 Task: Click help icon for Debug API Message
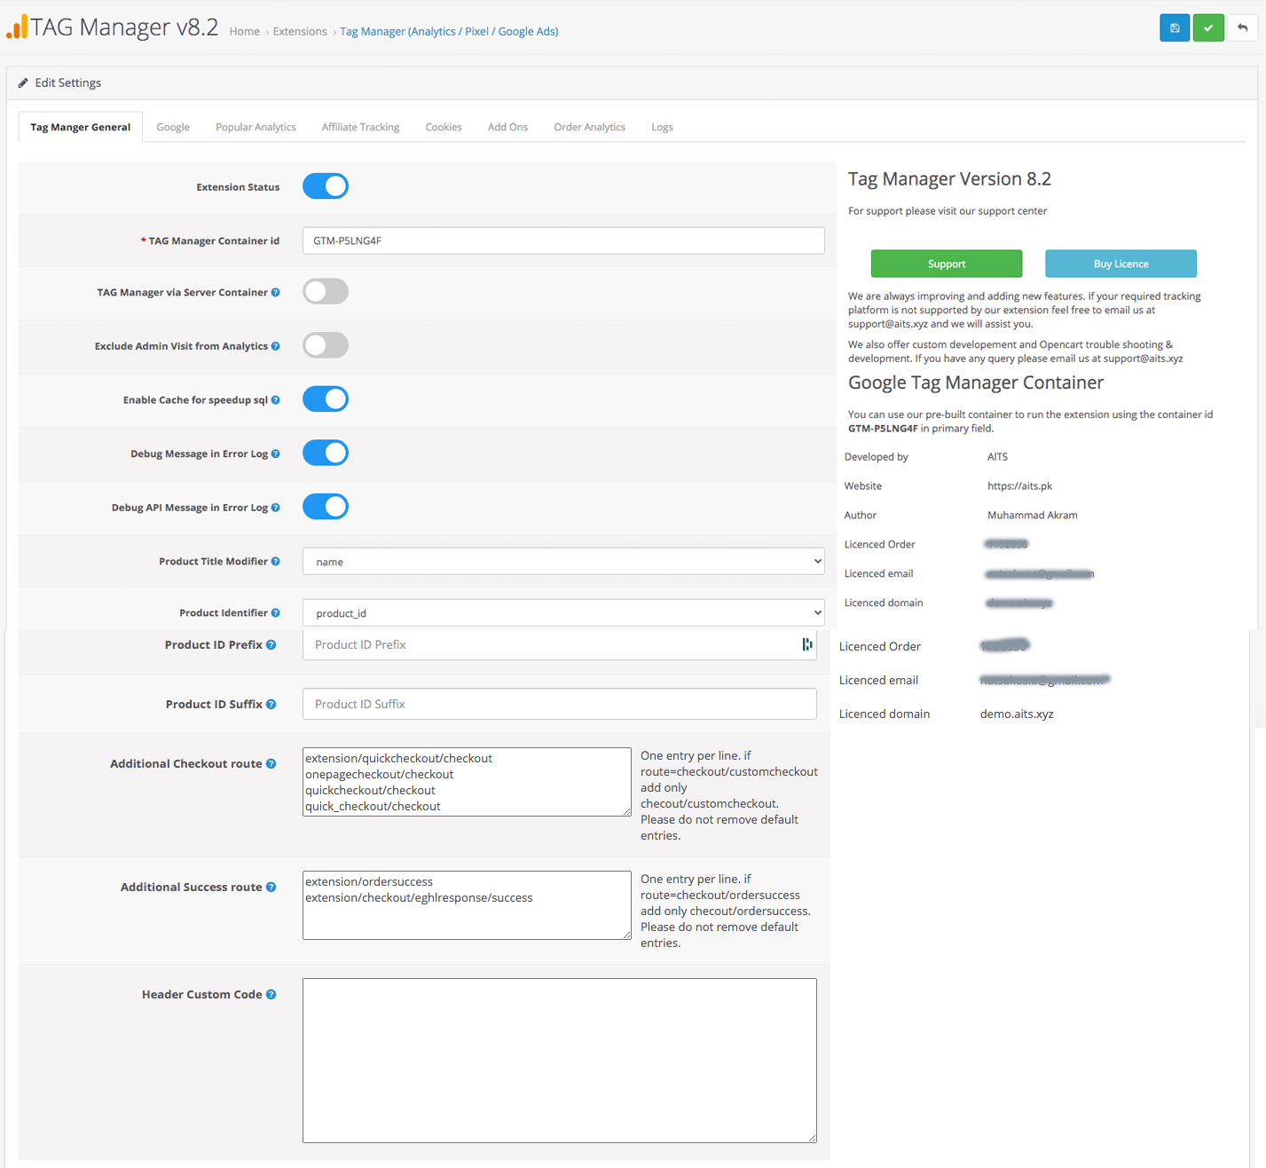point(276,508)
